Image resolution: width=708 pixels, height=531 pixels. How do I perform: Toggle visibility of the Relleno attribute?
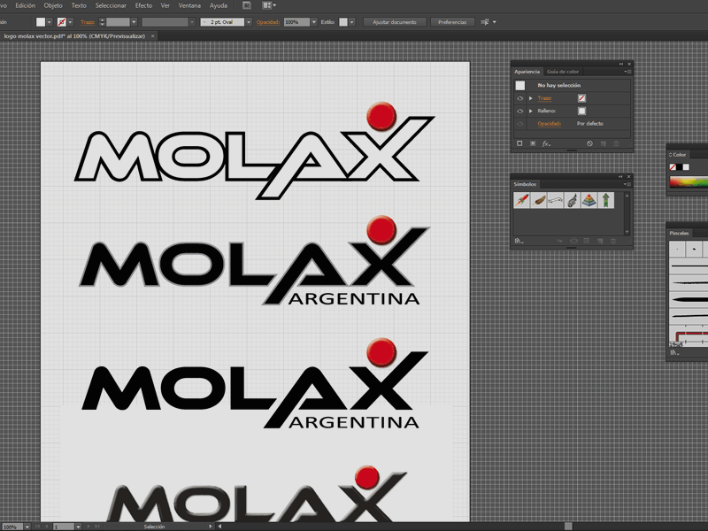coord(519,111)
